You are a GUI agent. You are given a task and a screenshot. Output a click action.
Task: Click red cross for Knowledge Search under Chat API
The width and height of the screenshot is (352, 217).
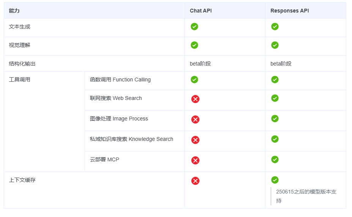(x=195, y=140)
